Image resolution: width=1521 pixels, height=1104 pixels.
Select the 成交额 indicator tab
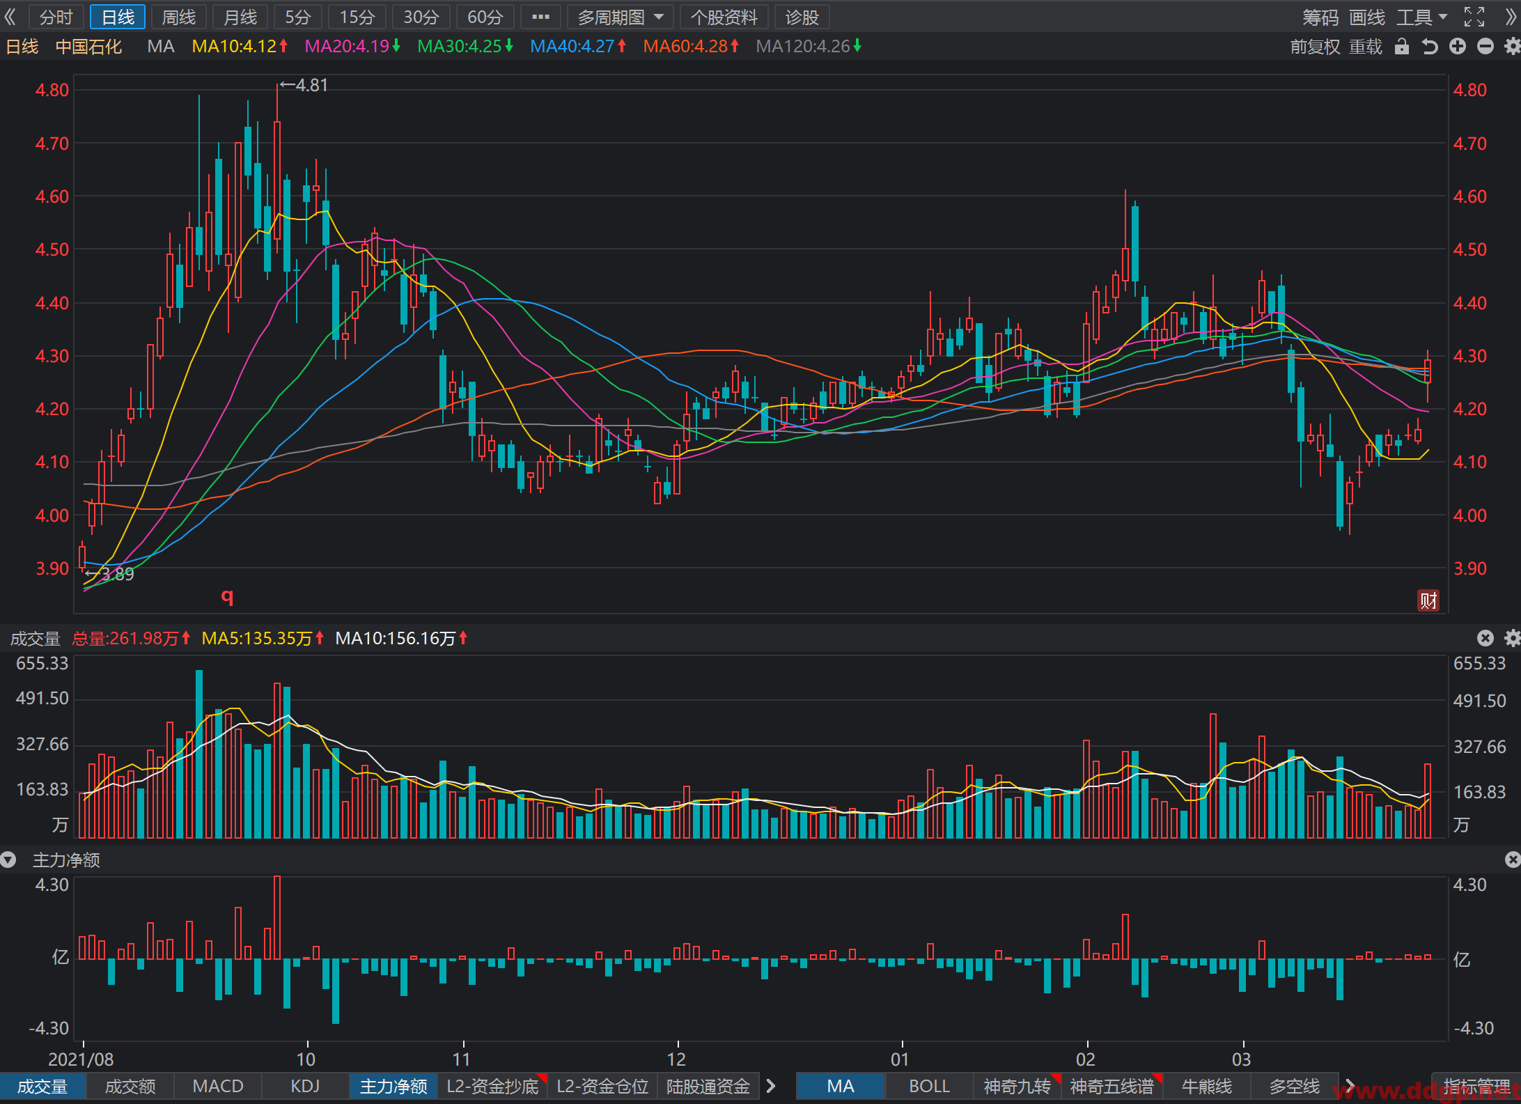pyautogui.click(x=130, y=1086)
